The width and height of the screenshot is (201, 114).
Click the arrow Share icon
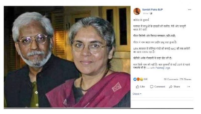(x=171, y=87)
